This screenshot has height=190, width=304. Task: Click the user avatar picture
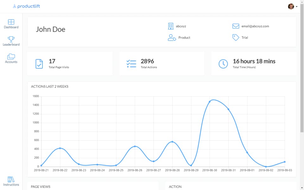point(291,6)
